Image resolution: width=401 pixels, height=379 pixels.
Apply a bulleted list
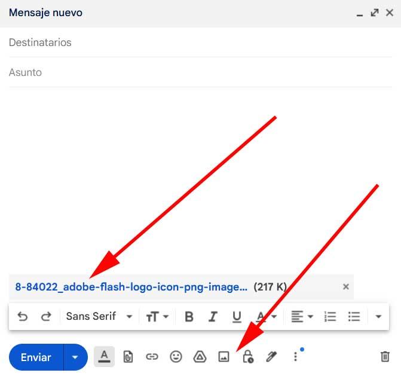(354, 317)
